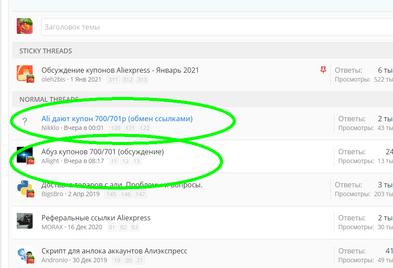Screen dimensions: 393x268
Task: Go to page 312 of coupon discussion
Action: click(x=127, y=80)
